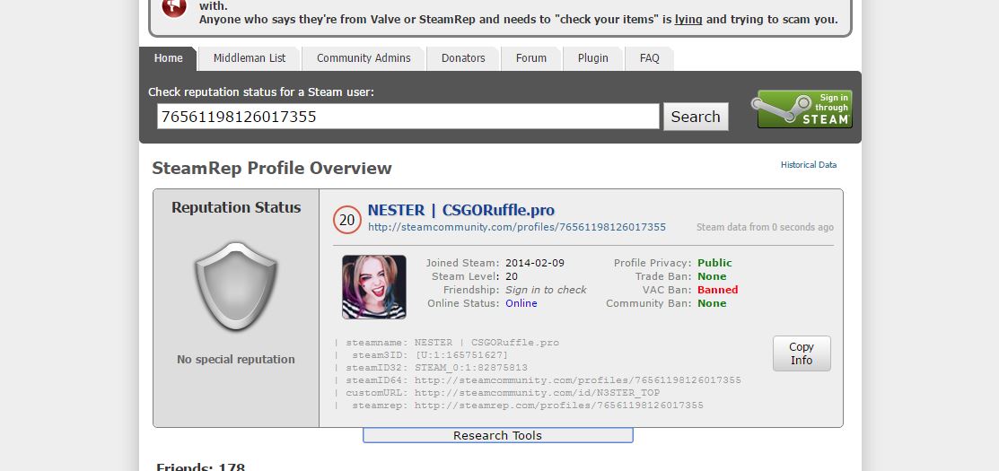Select the FAQ tab
The height and width of the screenshot is (471, 999).
point(649,58)
